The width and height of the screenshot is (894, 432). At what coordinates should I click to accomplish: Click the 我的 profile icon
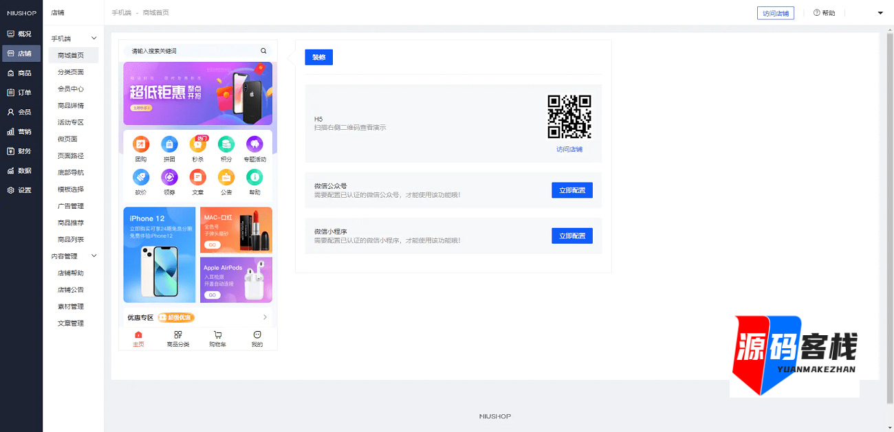257,335
